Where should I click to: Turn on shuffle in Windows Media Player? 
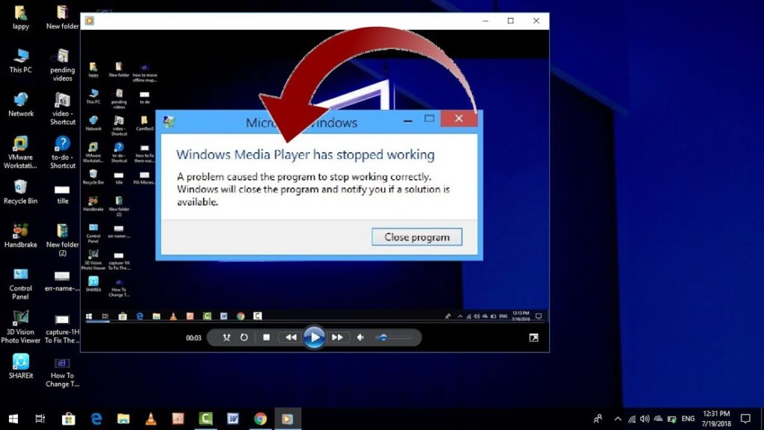pos(227,337)
